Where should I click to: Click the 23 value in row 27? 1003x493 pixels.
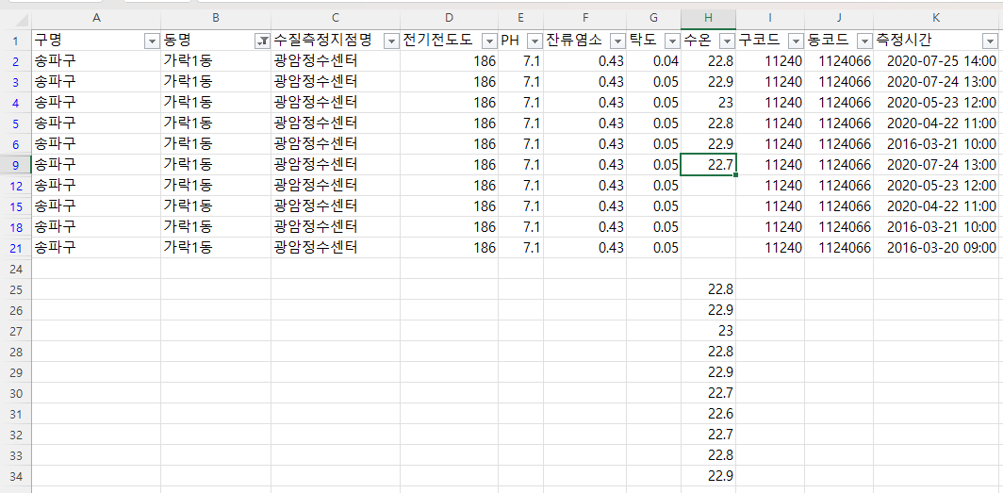(709, 331)
